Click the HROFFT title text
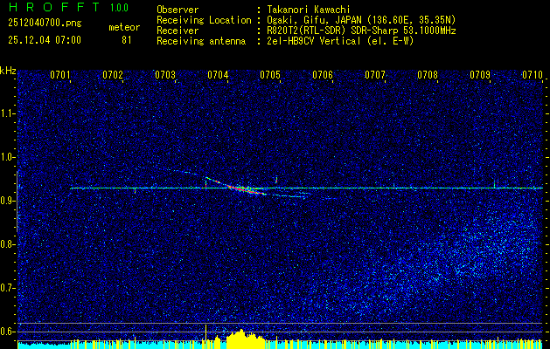 coord(52,9)
